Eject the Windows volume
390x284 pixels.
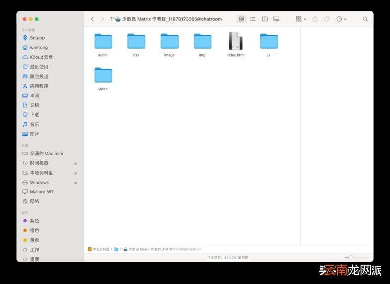tap(76, 183)
